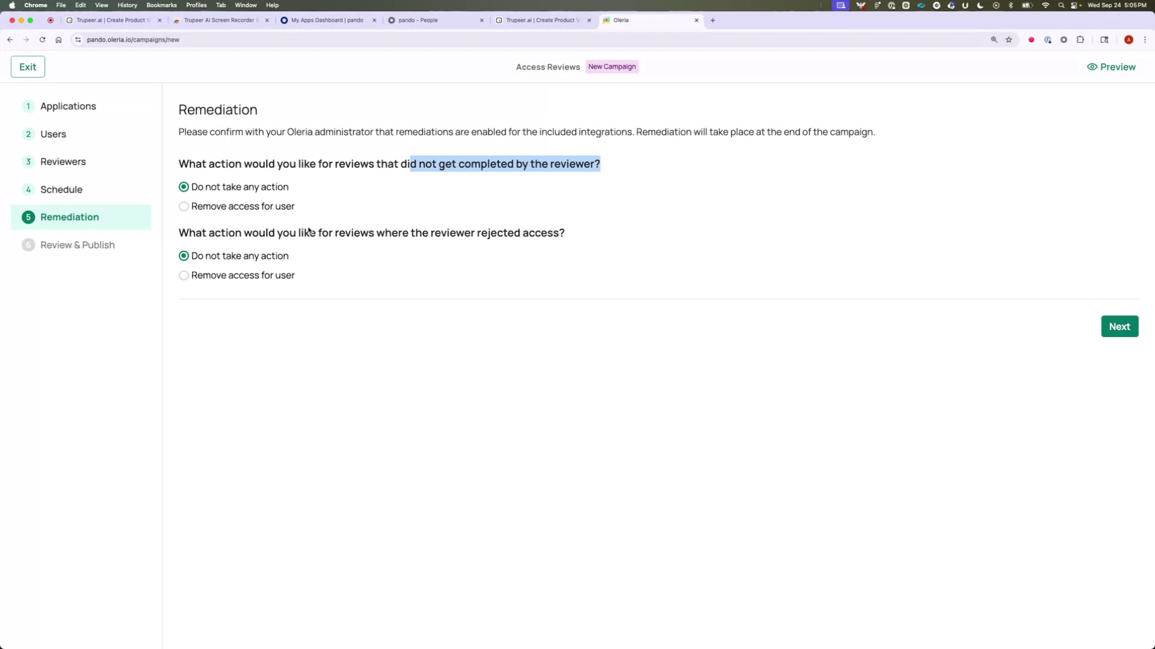Select Do not take any action for rejected access
Image resolution: width=1155 pixels, height=649 pixels.
[x=183, y=255]
